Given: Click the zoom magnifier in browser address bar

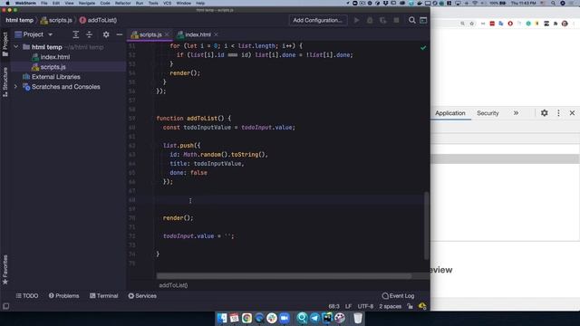Looking at the screenshot, I should point(462,24).
